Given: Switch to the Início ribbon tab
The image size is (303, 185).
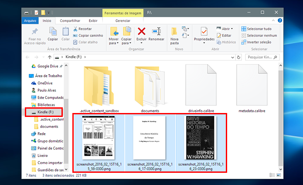Looking at the screenshot, I should coord(47,21).
